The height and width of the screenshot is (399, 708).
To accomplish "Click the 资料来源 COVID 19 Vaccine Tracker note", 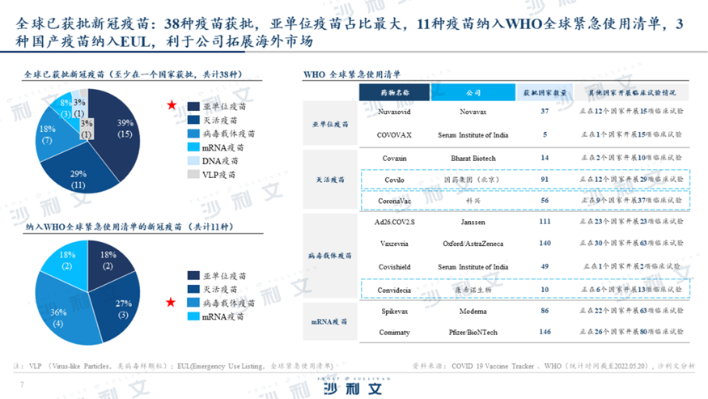I will click(x=553, y=366).
